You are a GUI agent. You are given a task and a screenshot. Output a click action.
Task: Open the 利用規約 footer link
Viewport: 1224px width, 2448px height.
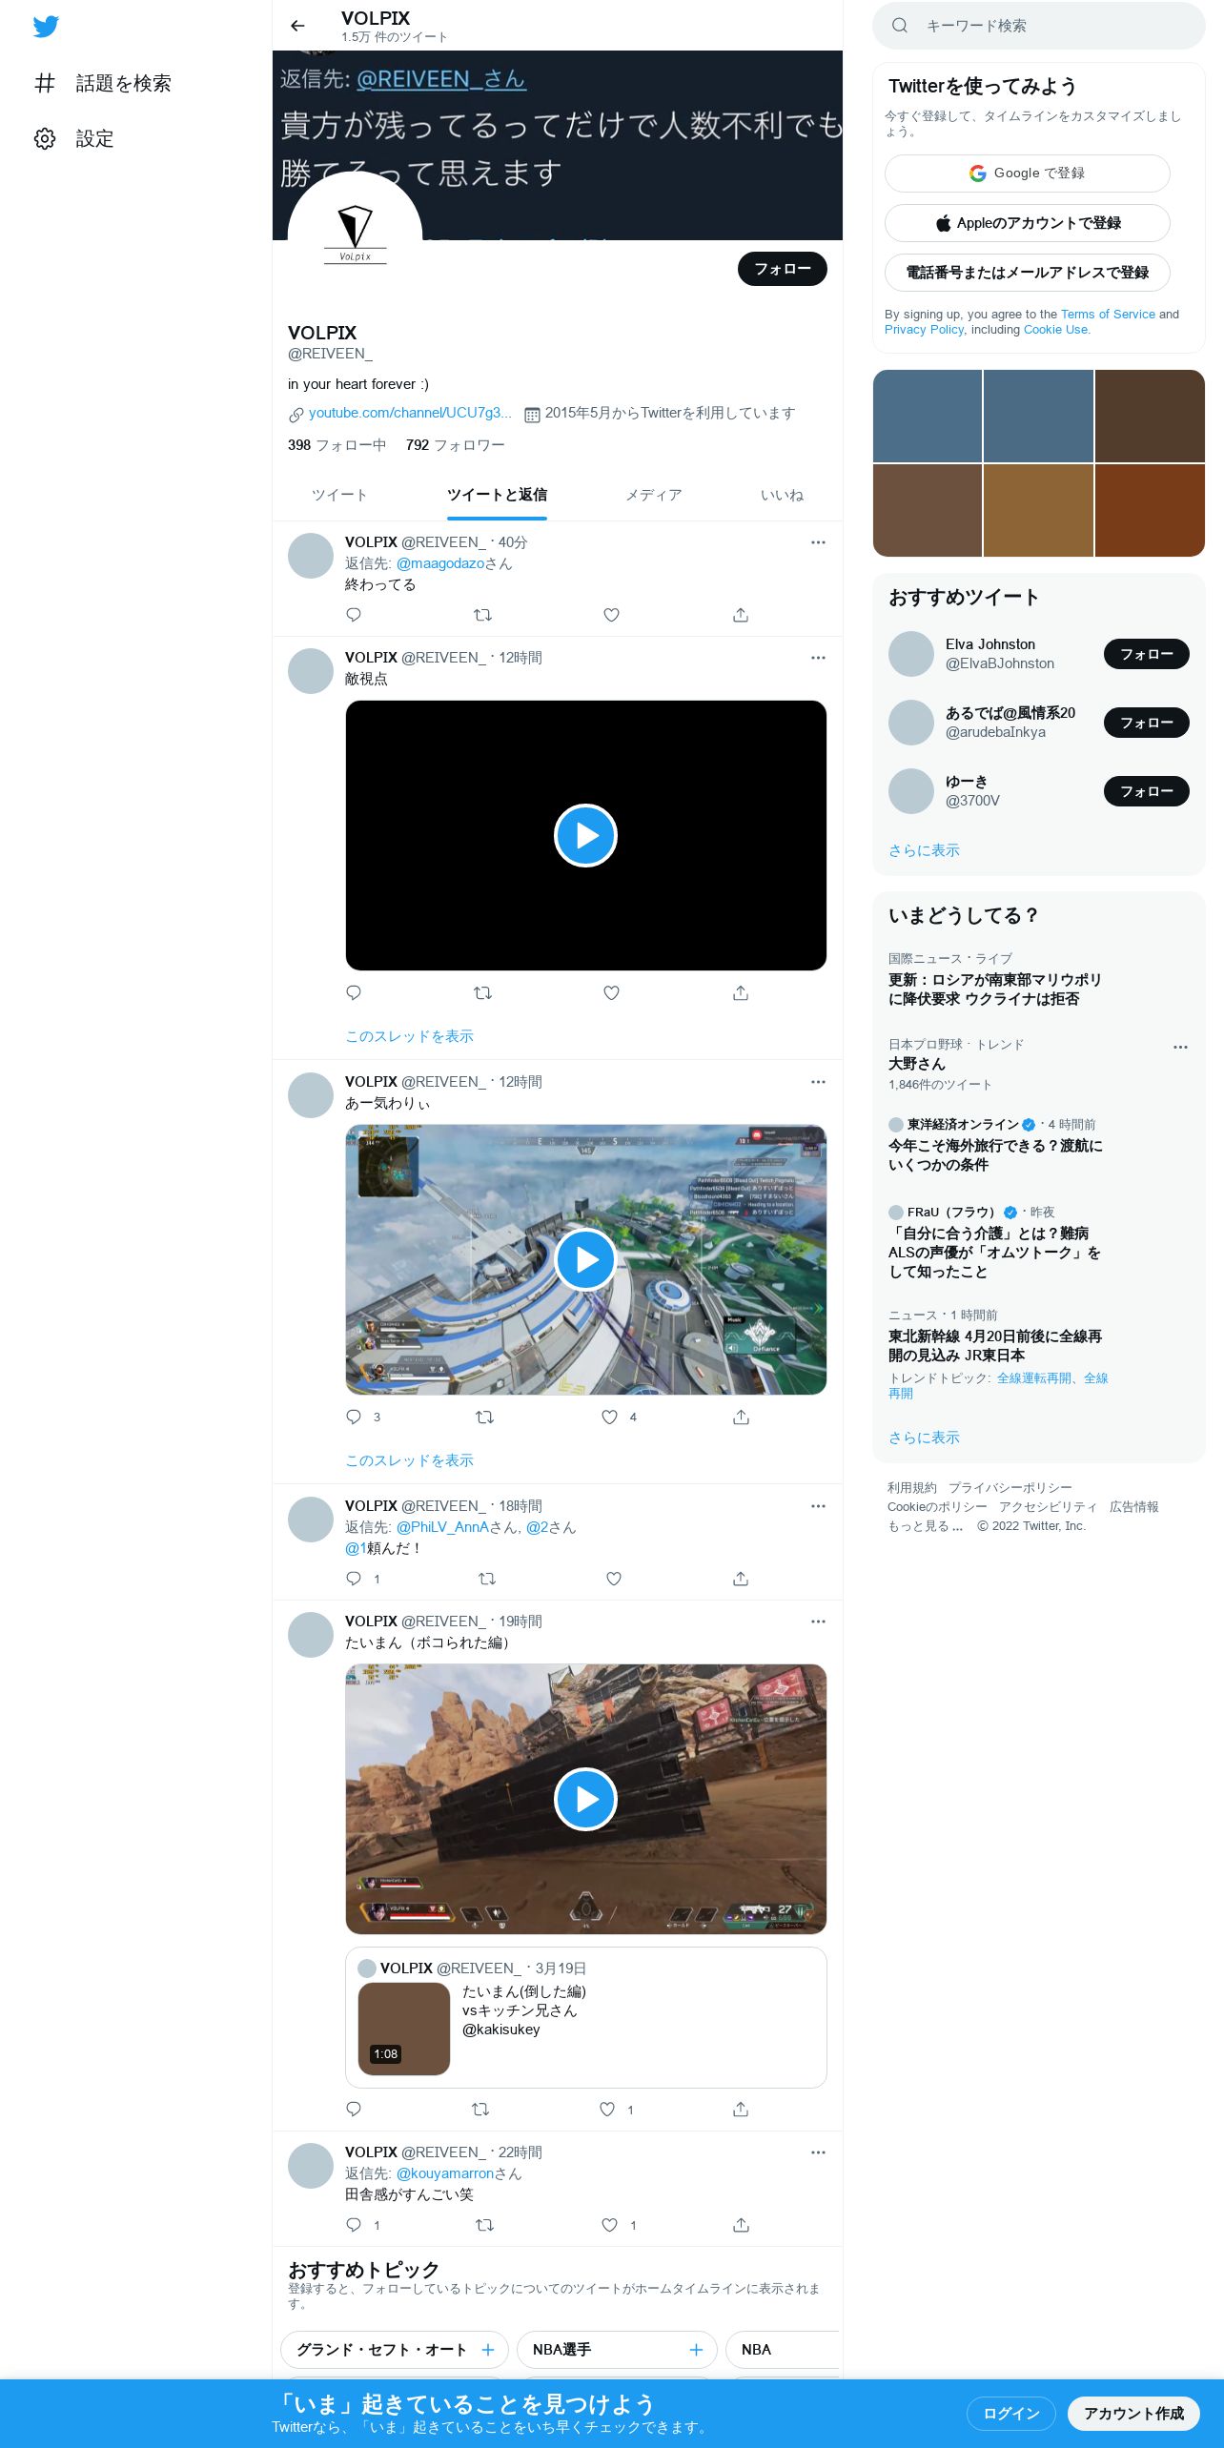912,1488
